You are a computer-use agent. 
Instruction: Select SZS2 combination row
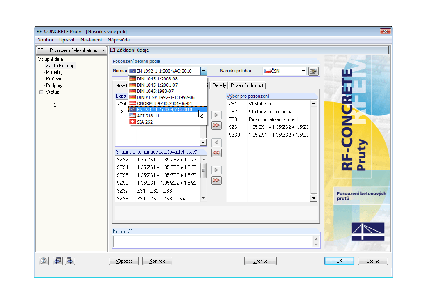158,160
